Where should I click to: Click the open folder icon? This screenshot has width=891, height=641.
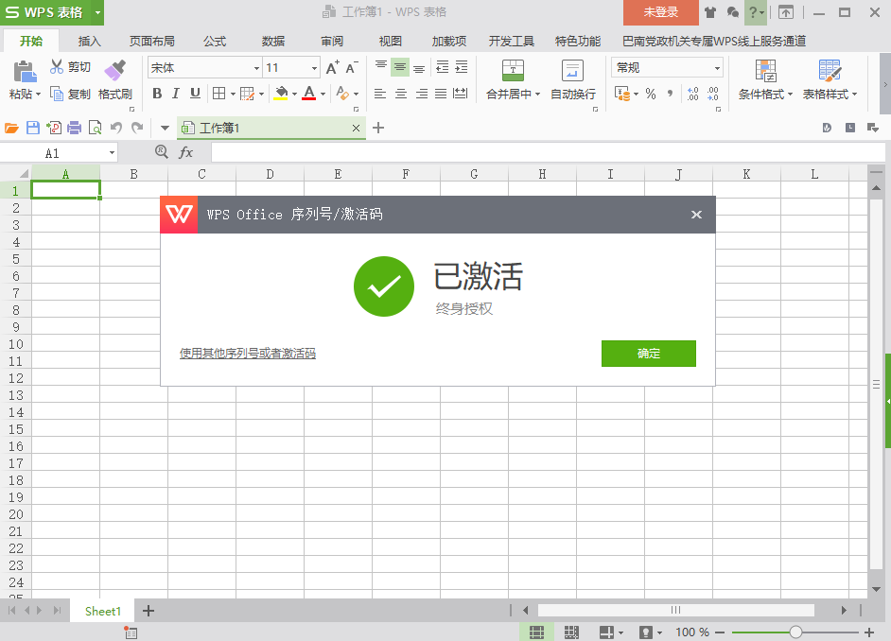coord(12,128)
